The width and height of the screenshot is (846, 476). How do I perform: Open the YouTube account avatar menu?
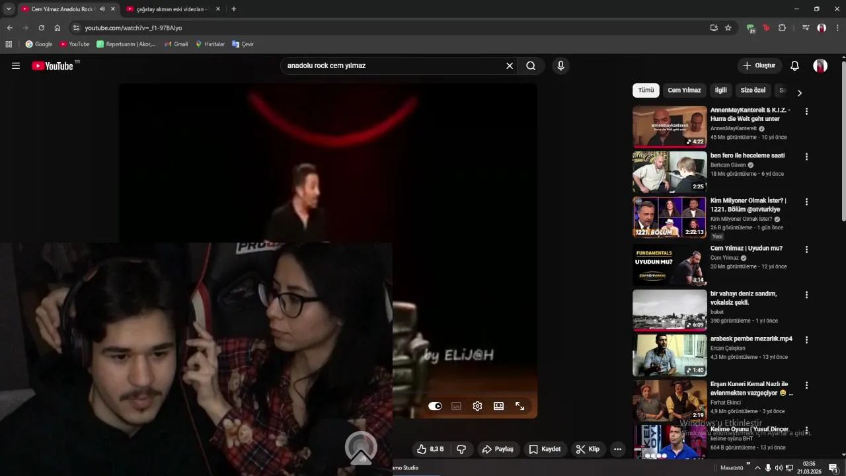click(x=820, y=65)
